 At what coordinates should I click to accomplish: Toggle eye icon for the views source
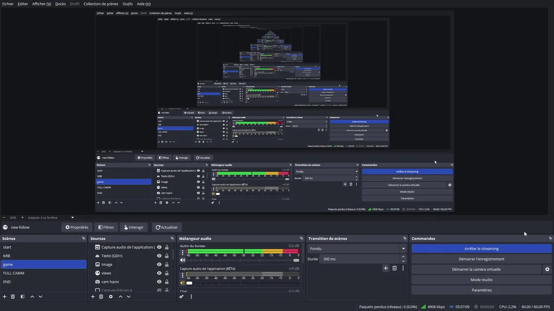(x=159, y=273)
